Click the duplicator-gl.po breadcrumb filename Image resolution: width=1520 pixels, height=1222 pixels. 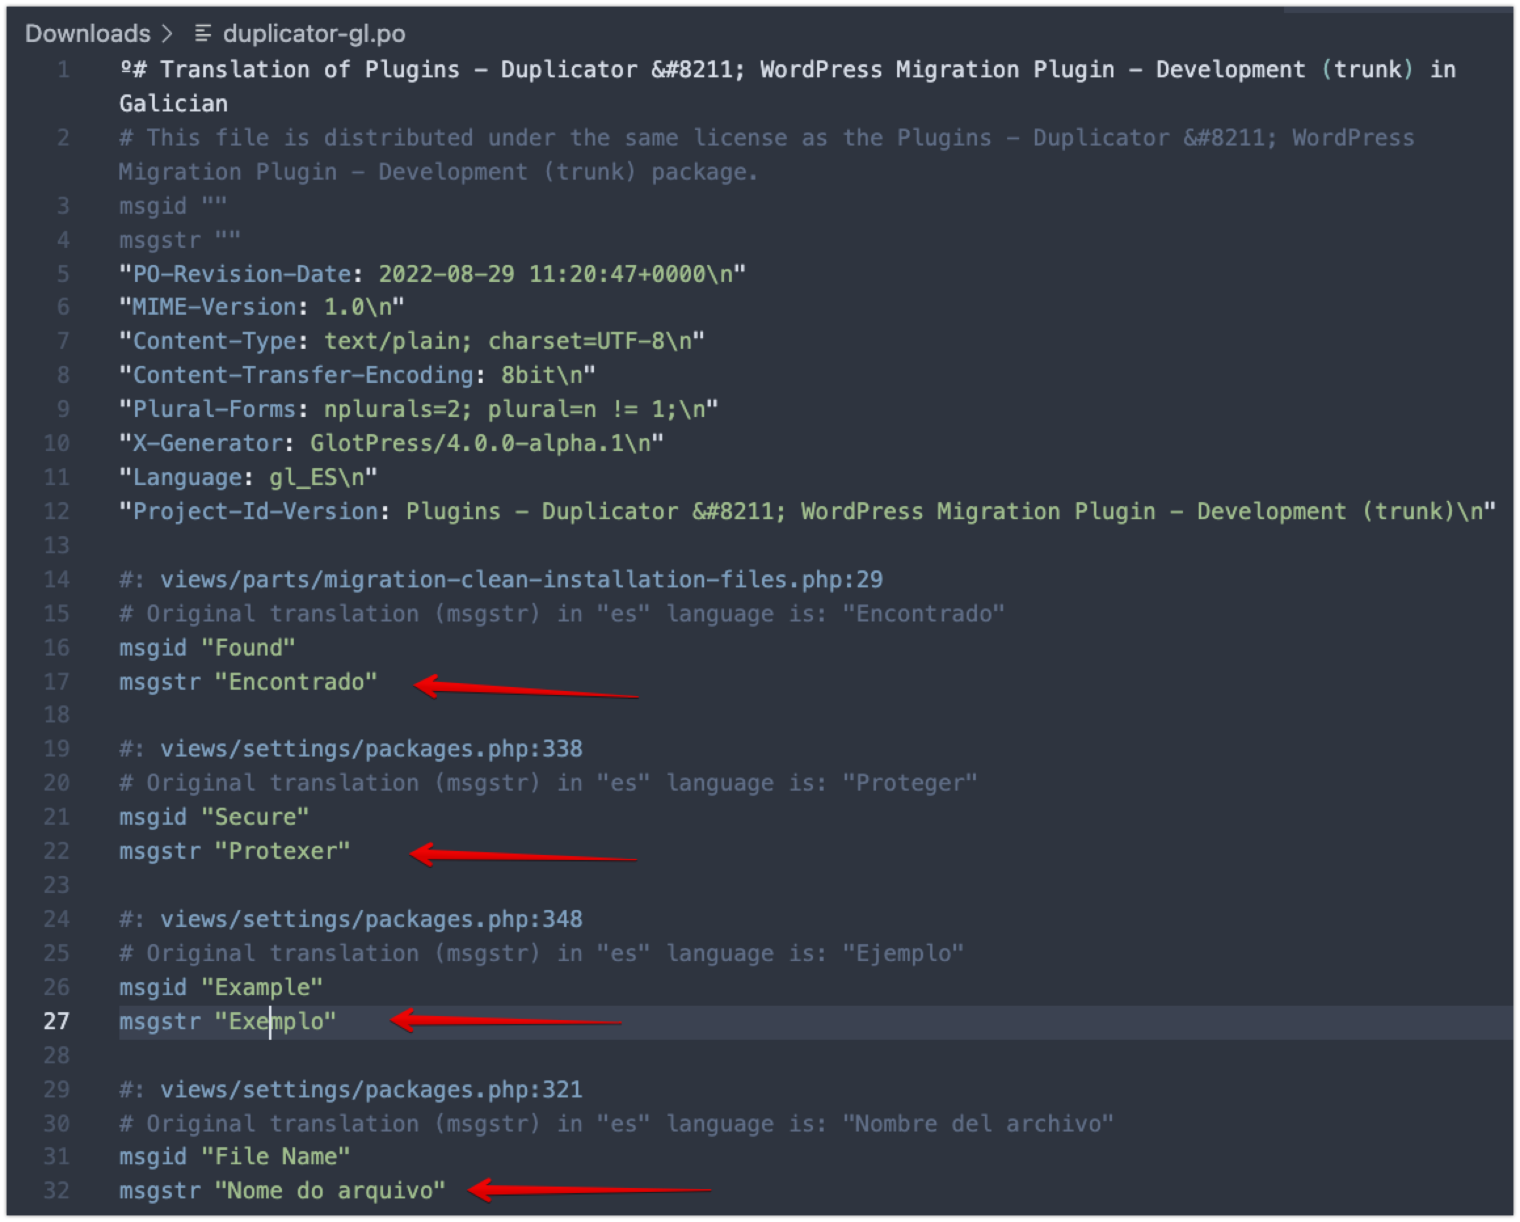[x=313, y=33]
